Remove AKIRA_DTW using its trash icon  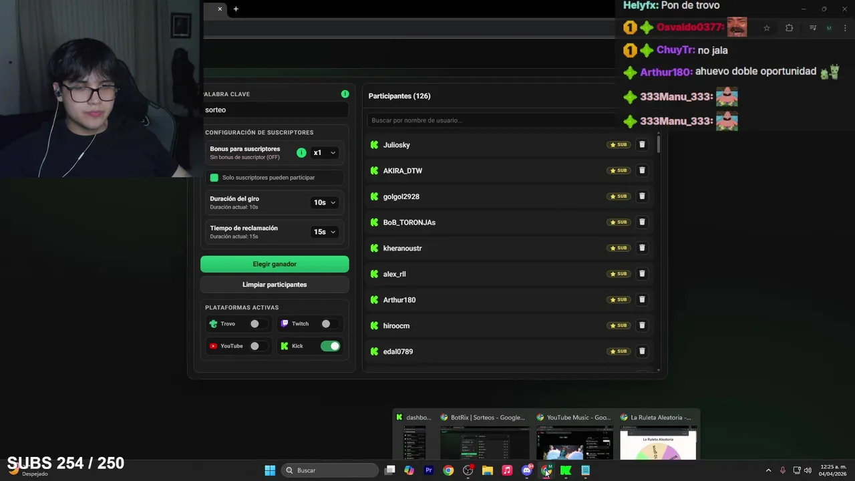tap(642, 170)
